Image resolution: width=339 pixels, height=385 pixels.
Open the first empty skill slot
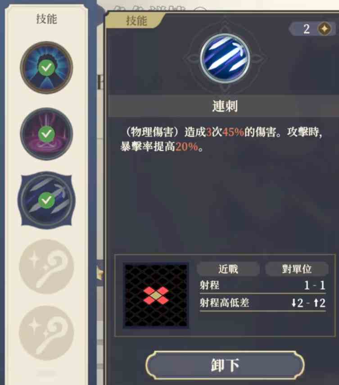tap(46, 267)
